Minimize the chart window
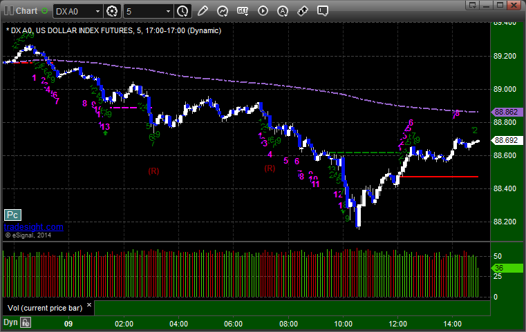The image size is (526, 332). click(x=487, y=5)
